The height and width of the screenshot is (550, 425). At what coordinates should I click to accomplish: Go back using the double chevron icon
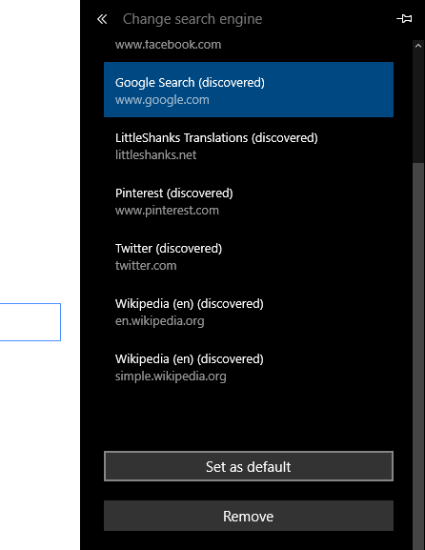pyautogui.click(x=102, y=19)
